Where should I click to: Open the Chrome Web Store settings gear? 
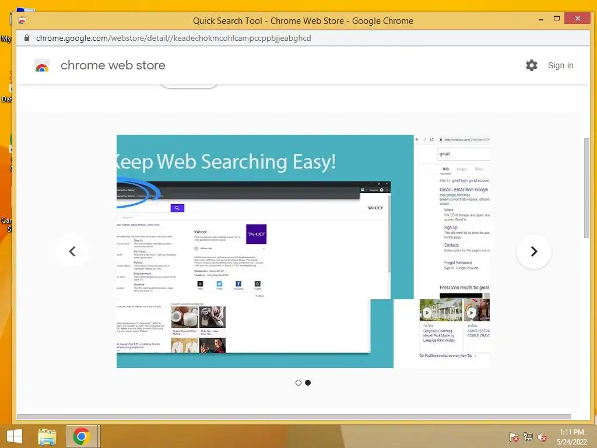(x=532, y=65)
